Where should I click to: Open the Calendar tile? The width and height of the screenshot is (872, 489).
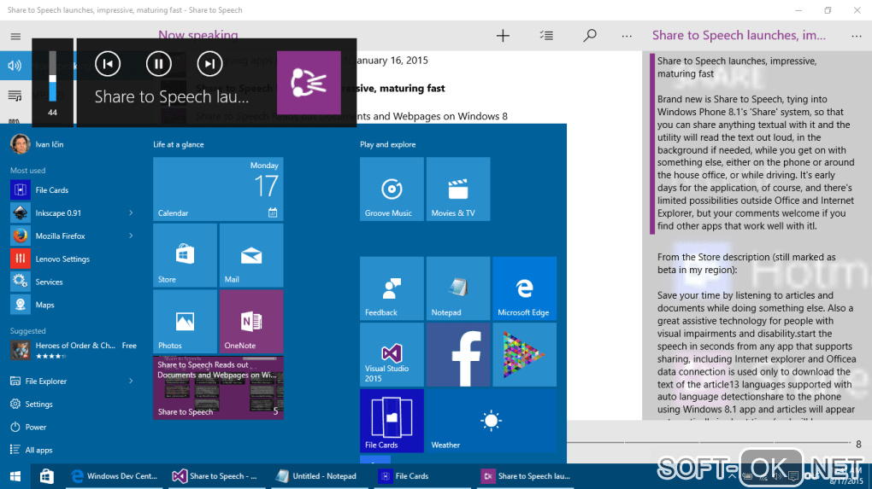[x=218, y=189]
